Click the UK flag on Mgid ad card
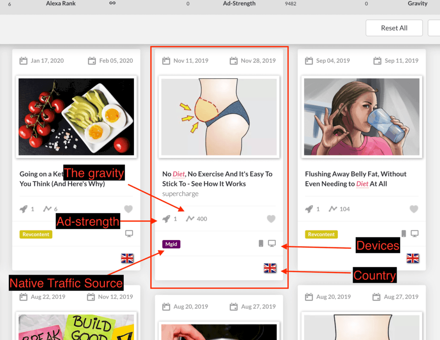 click(x=270, y=268)
